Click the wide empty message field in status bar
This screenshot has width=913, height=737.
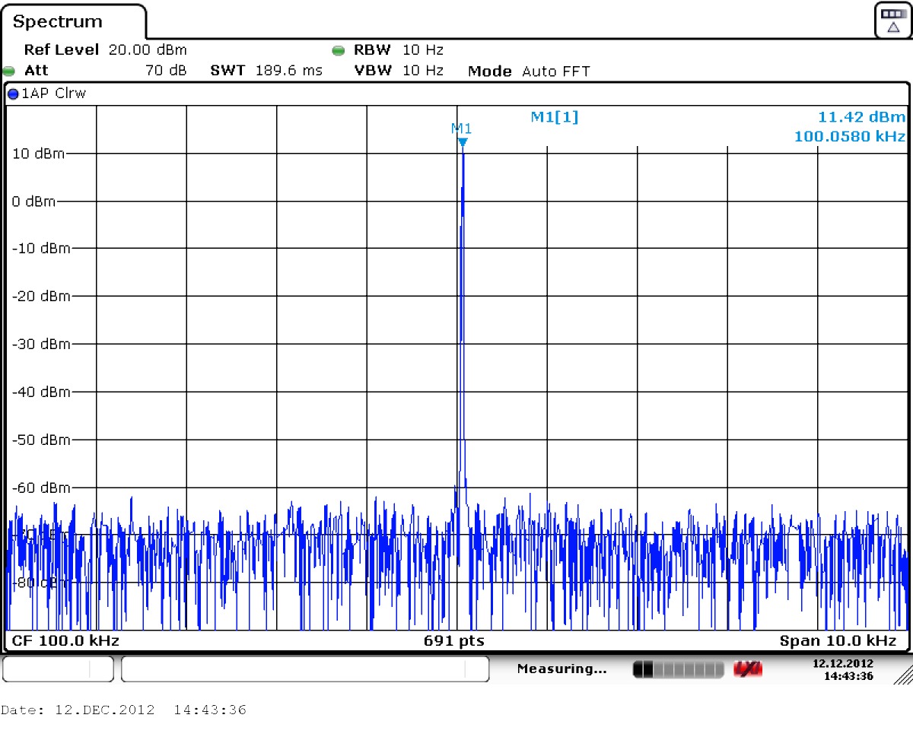click(x=305, y=669)
